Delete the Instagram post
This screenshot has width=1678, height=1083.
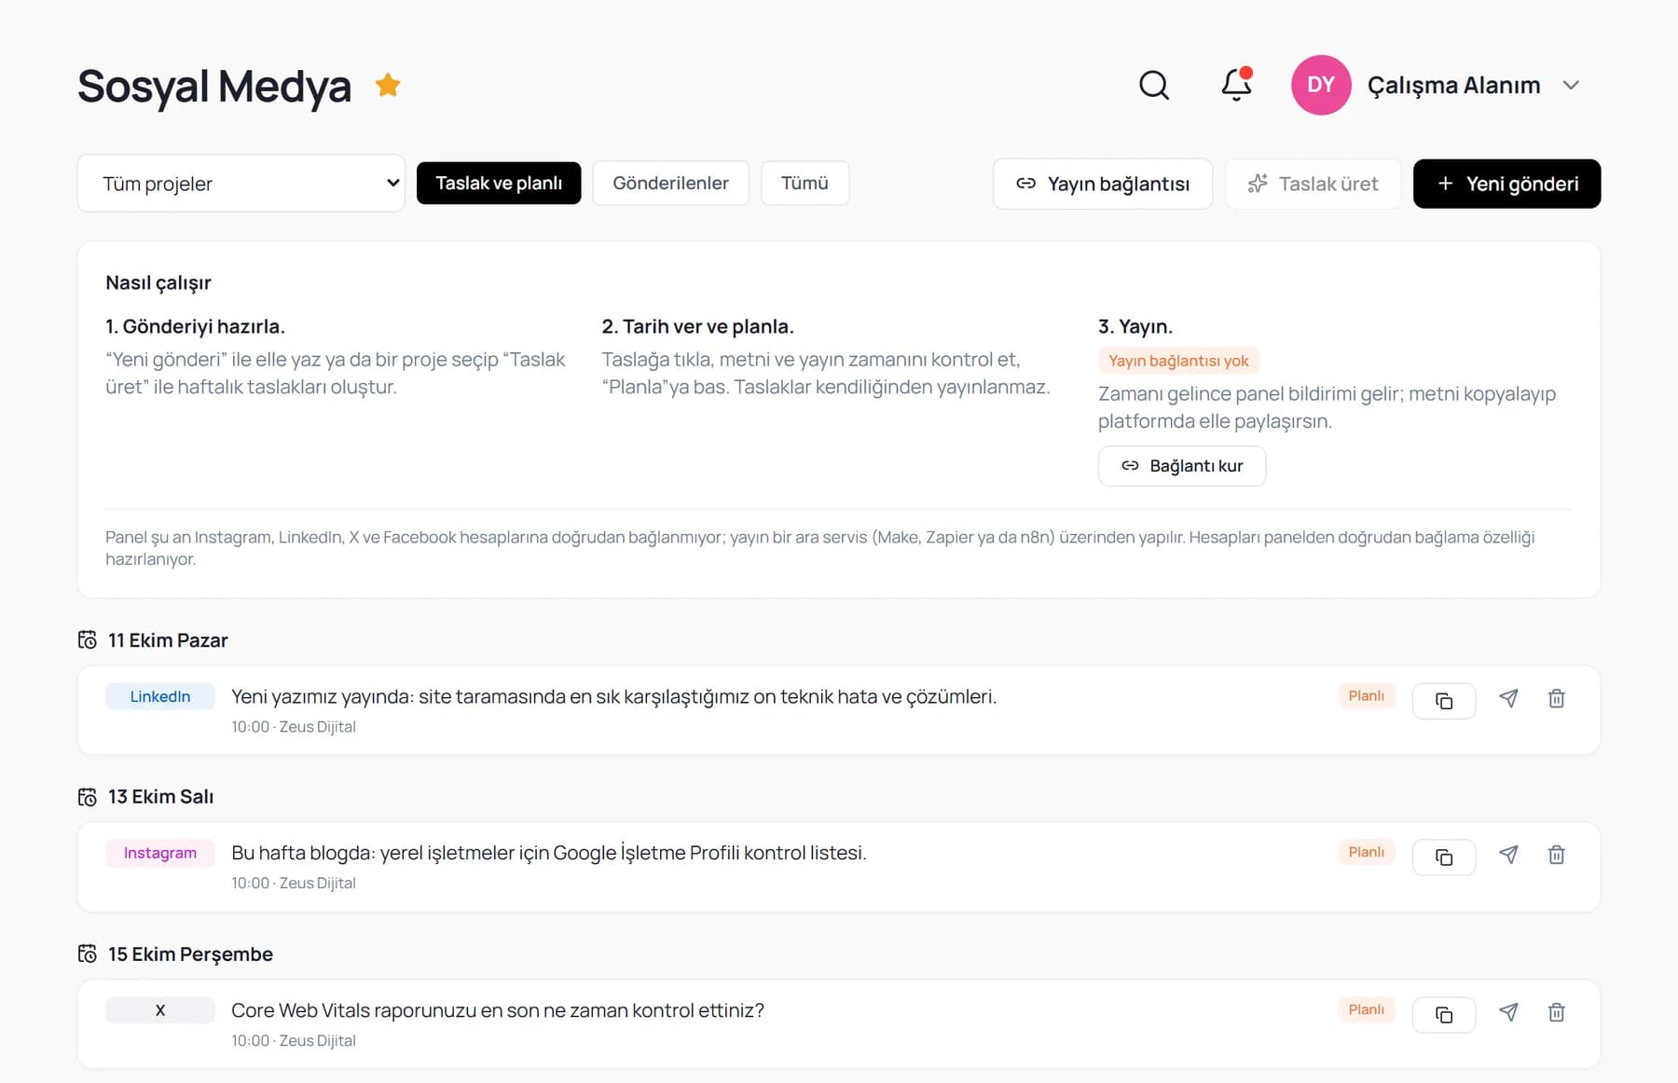1556,856
